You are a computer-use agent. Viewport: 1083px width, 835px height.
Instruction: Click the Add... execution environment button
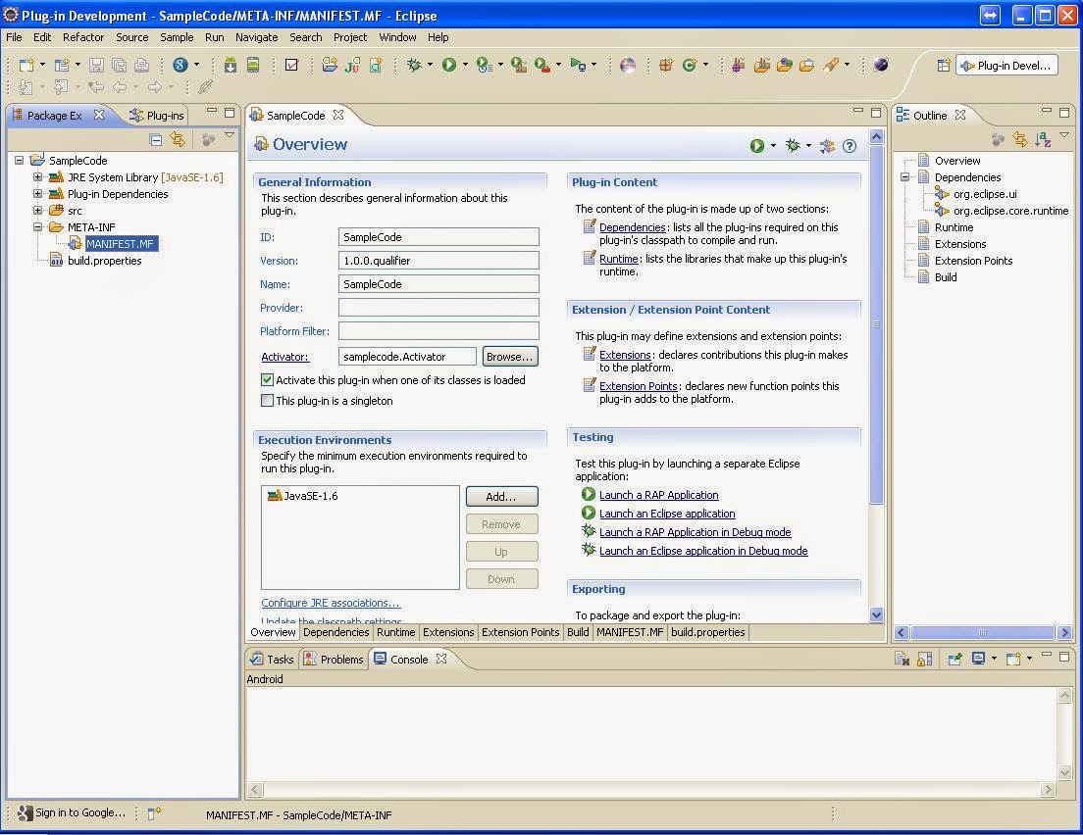point(501,497)
